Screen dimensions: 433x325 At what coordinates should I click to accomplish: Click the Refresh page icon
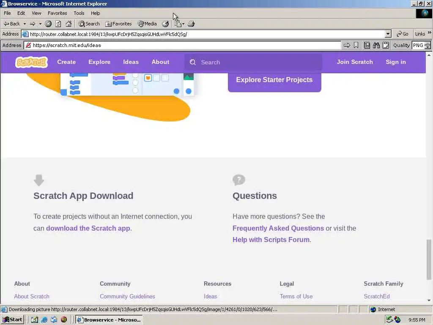tap(58, 24)
